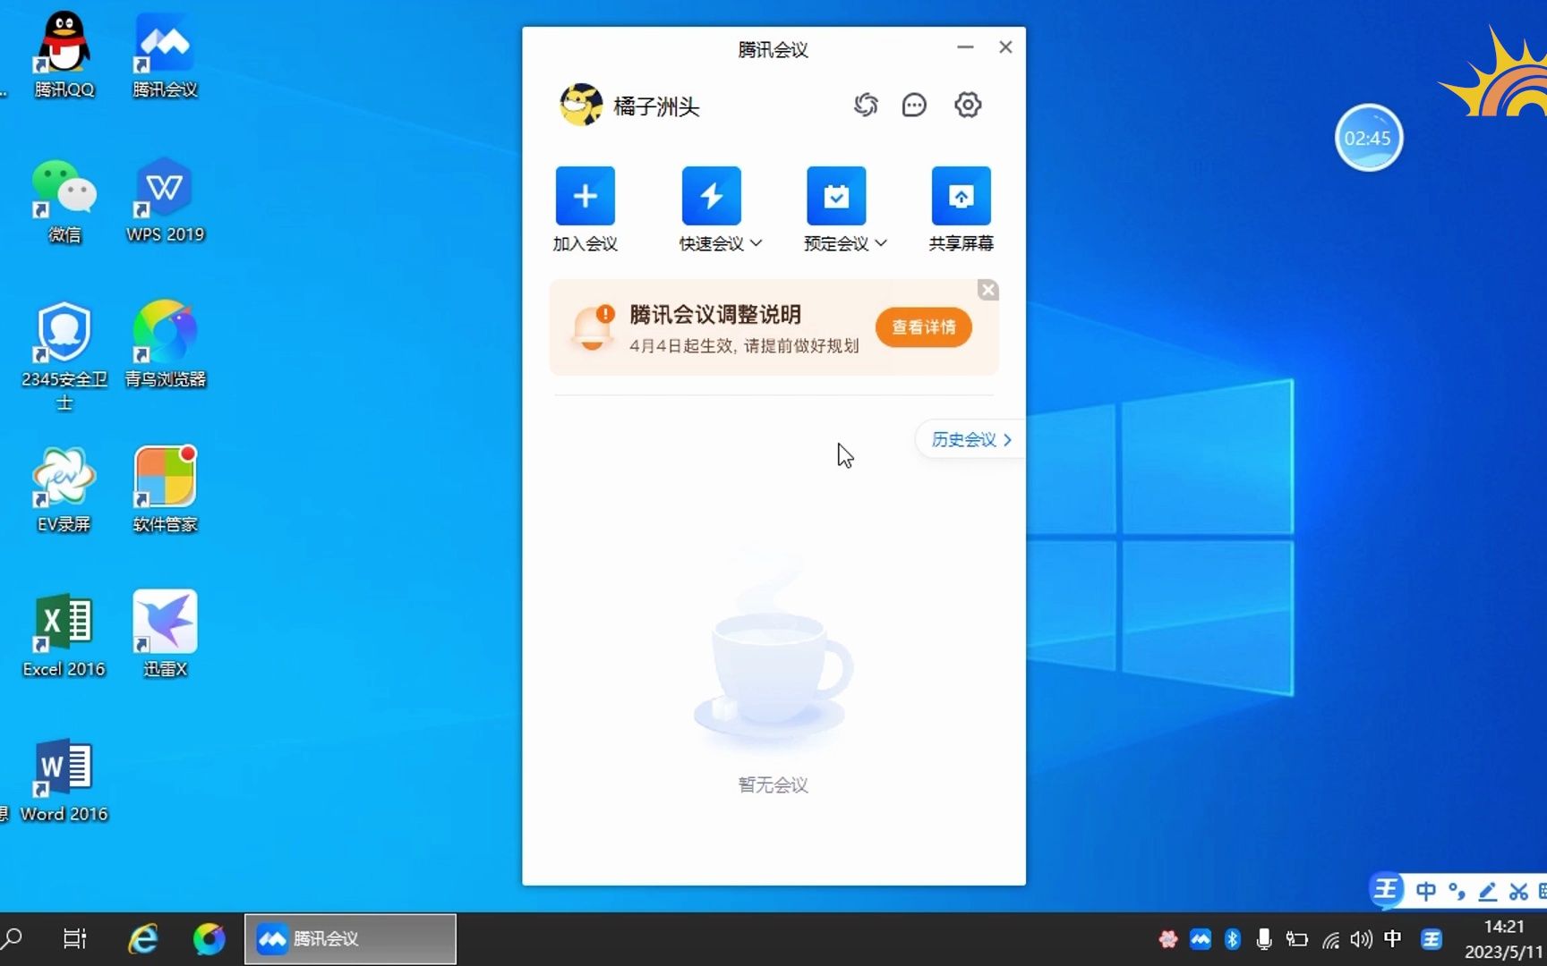Open the message bubble icon

[x=914, y=106]
